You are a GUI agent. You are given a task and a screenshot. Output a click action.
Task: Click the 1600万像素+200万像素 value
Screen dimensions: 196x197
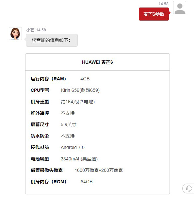[x=99, y=170]
